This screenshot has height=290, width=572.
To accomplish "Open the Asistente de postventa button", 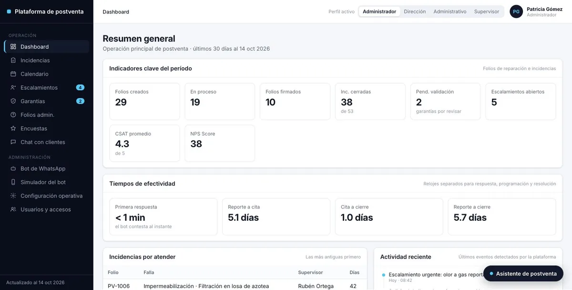I will (523, 274).
